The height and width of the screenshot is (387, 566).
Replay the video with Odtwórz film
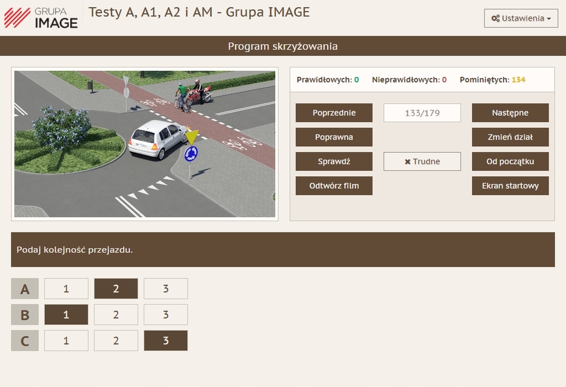tap(334, 186)
